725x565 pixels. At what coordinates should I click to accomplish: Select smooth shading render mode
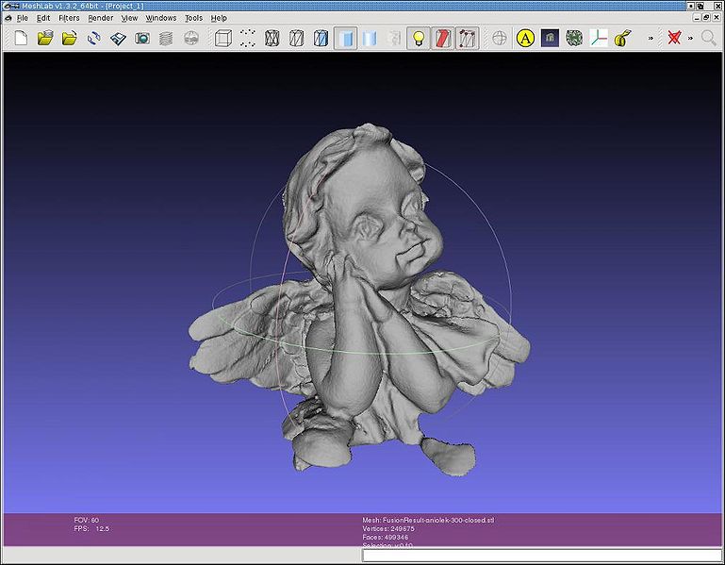(x=370, y=39)
